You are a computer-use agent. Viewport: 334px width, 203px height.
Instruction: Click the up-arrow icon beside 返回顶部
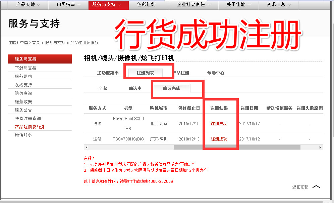[316, 187]
